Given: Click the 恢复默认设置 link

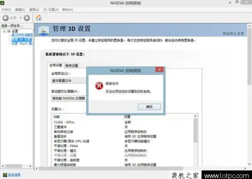Looking at the screenshot, I should pos(233,33).
